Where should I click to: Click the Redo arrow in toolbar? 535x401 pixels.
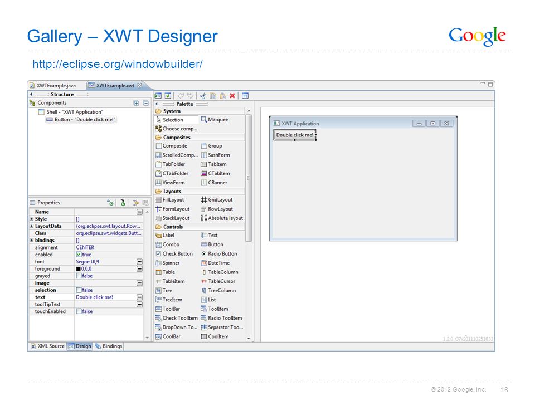point(190,96)
